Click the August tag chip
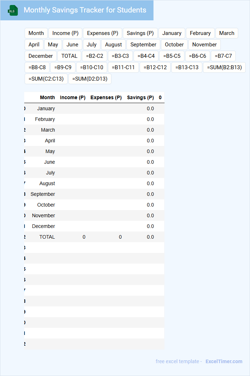Viewport: 250px width, 376px height. 113,45
